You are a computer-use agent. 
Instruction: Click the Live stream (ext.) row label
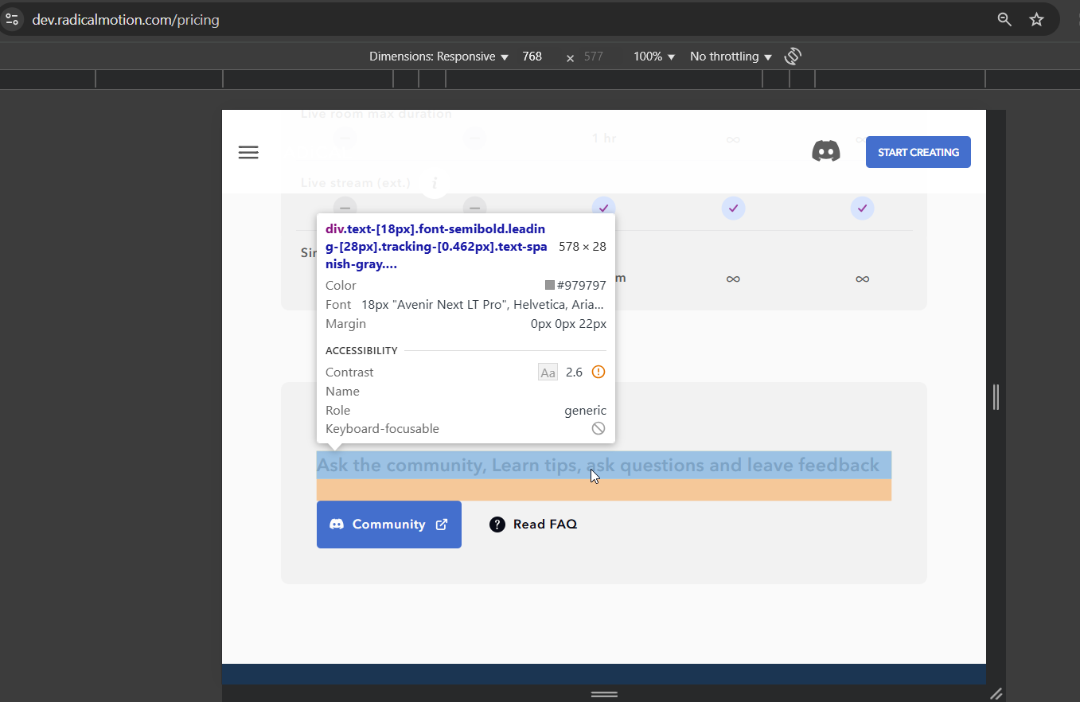click(356, 183)
